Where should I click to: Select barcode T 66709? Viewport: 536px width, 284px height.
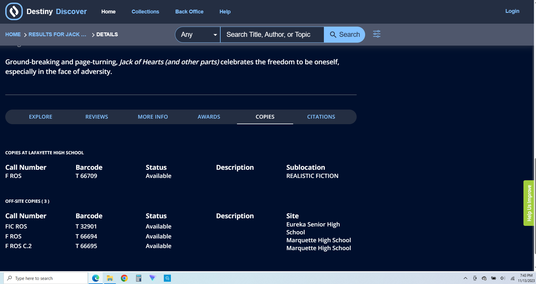[86, 176]
